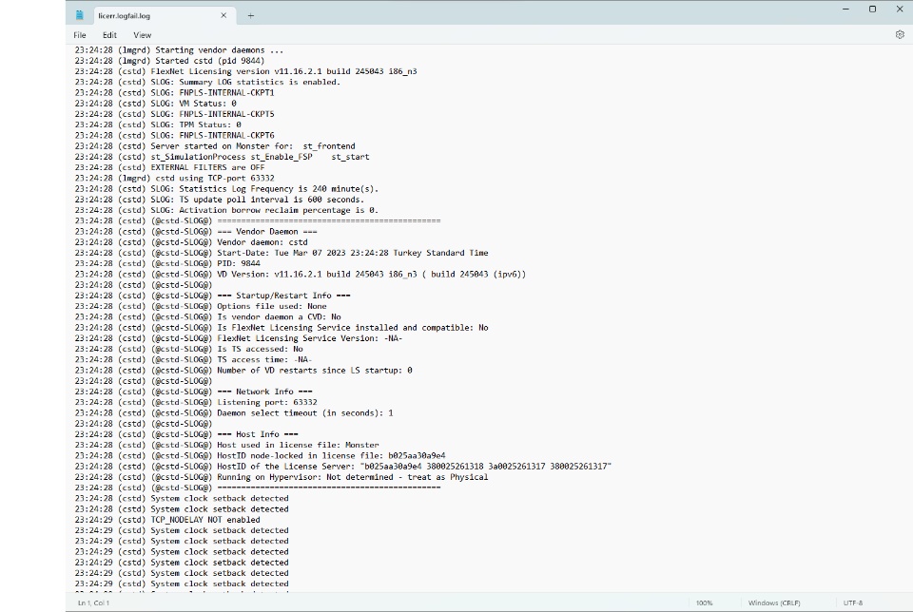The width and height of the screenshot is (913, 612).
Task: Close the licerr.logfail.log tab
Action: point(223,16)
